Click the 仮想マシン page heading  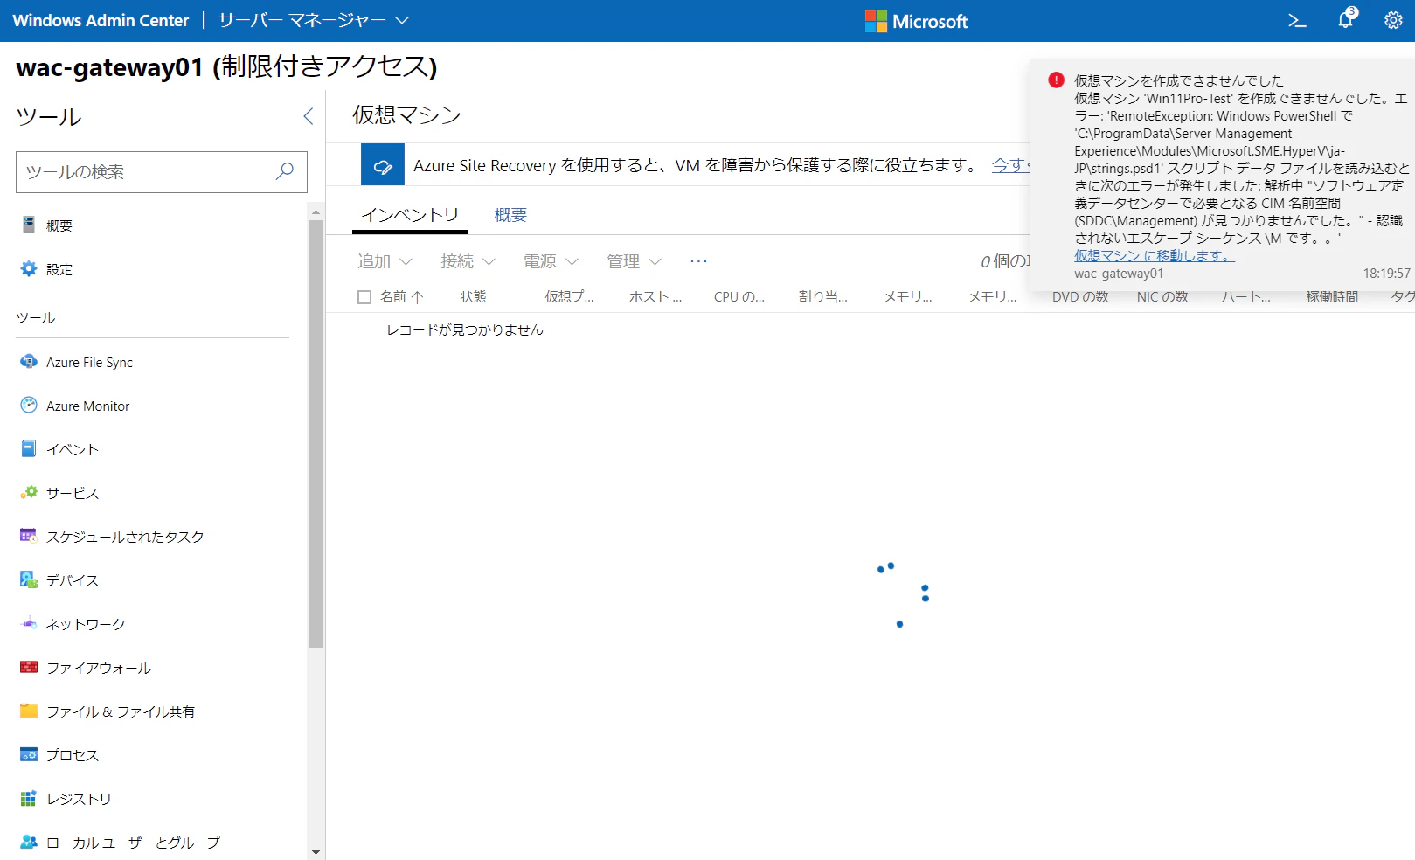[406, 115]
